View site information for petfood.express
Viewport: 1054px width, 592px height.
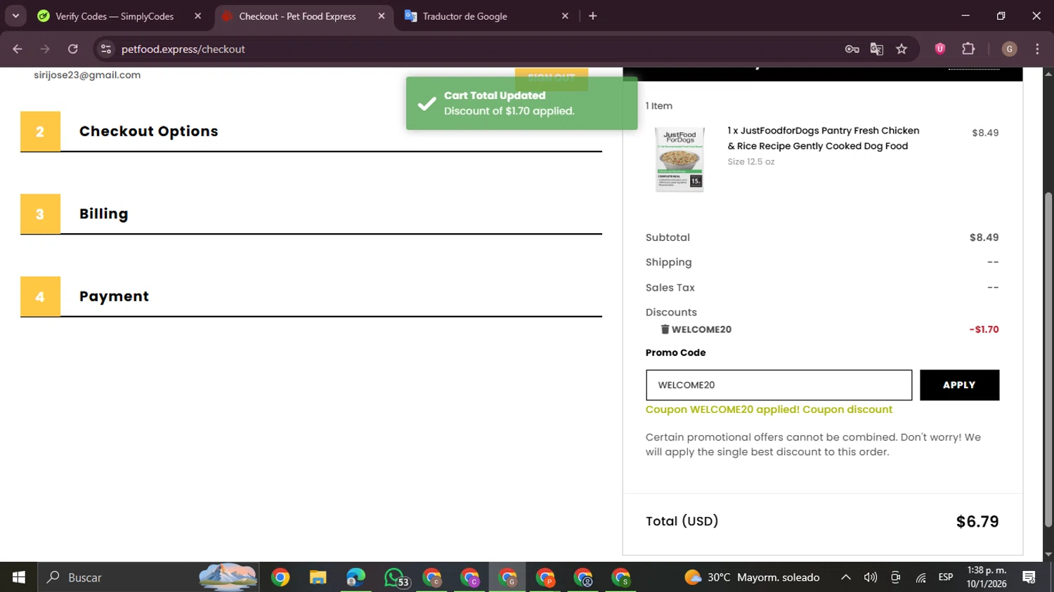tap(106, 49)
